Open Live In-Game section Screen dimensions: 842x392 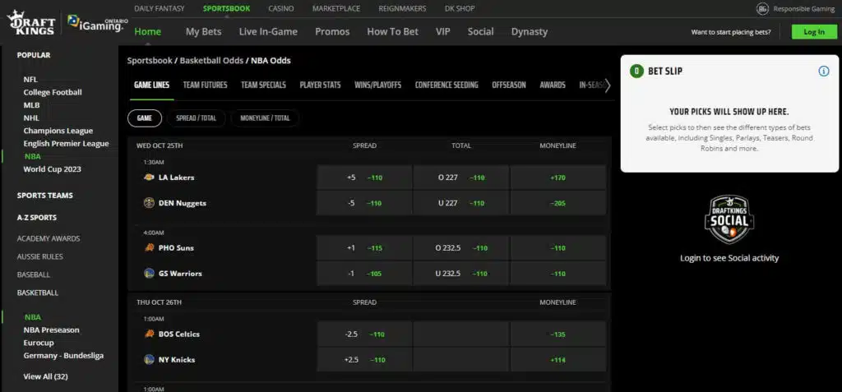coord(268,32)
